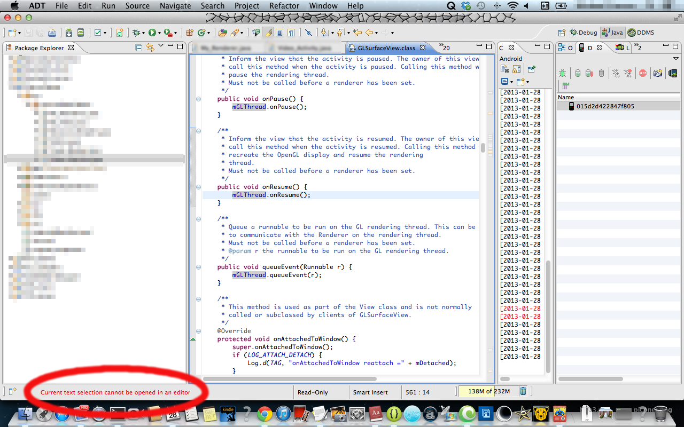Click the green Run button
Screen dimensions: 684x427
coord(152,33)
